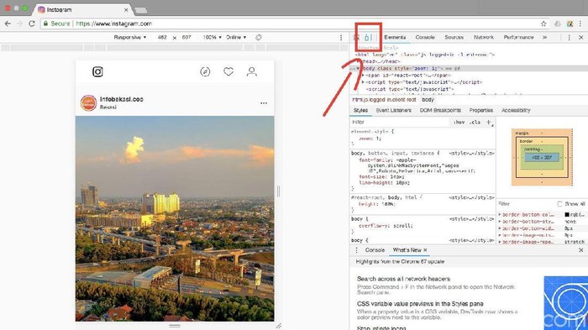Close the What's New tab
The height and width of the screenshot is (330, 588).
425,250
